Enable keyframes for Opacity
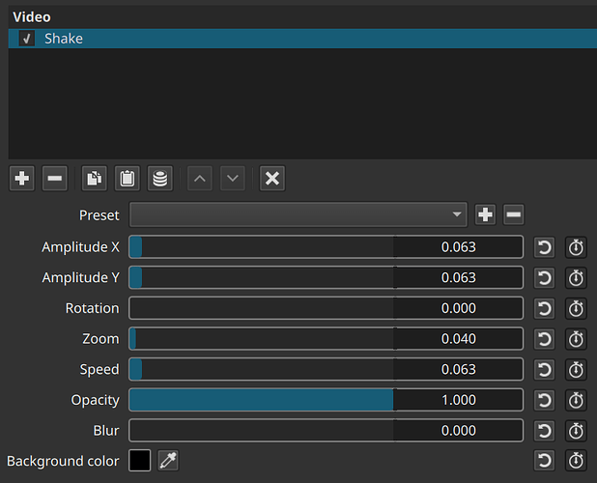597x483 pixels. pyautogui.click(x=576, y=400)
